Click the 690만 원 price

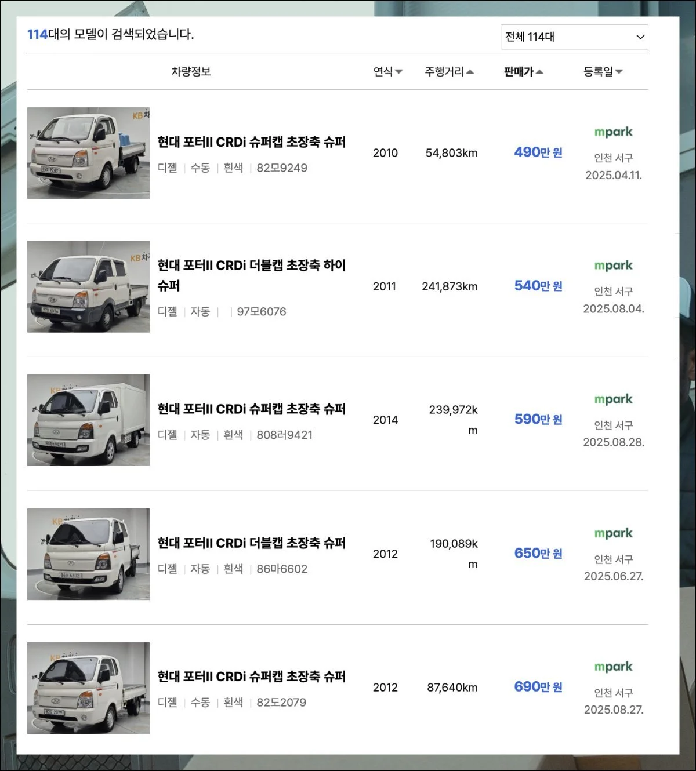point(538,687)
